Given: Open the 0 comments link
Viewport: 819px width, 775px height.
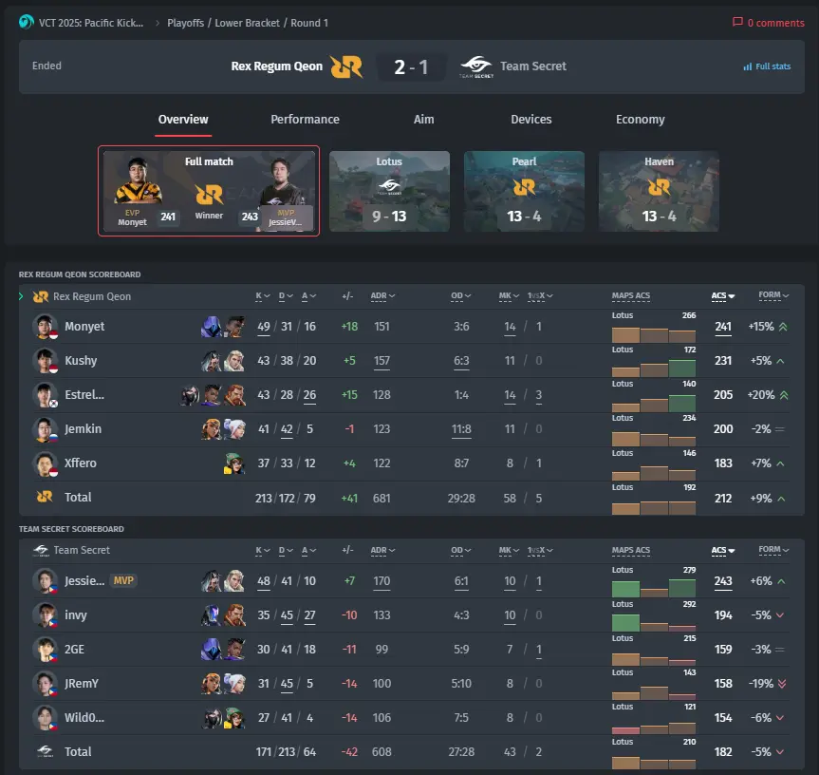Looking at the screenshot, I should [769, 23].
